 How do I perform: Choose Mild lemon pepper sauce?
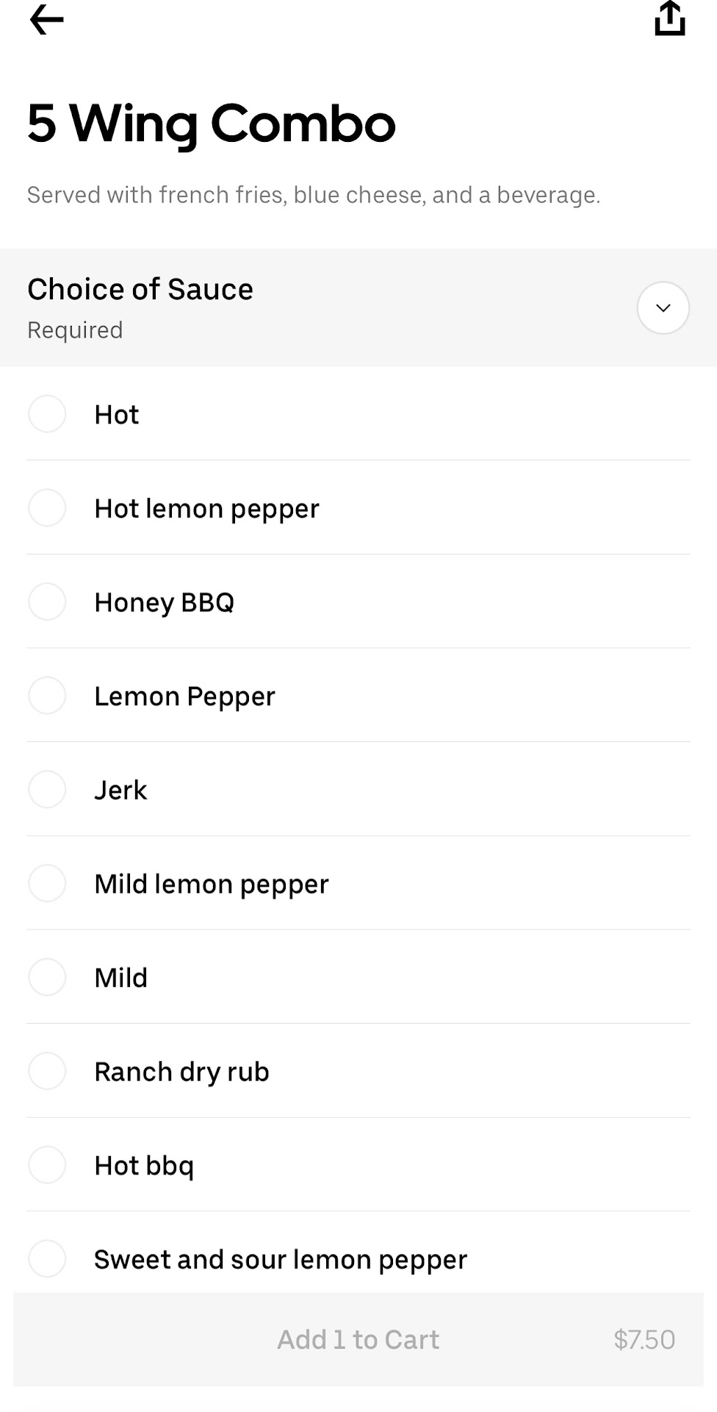click(x=47, y=883)
